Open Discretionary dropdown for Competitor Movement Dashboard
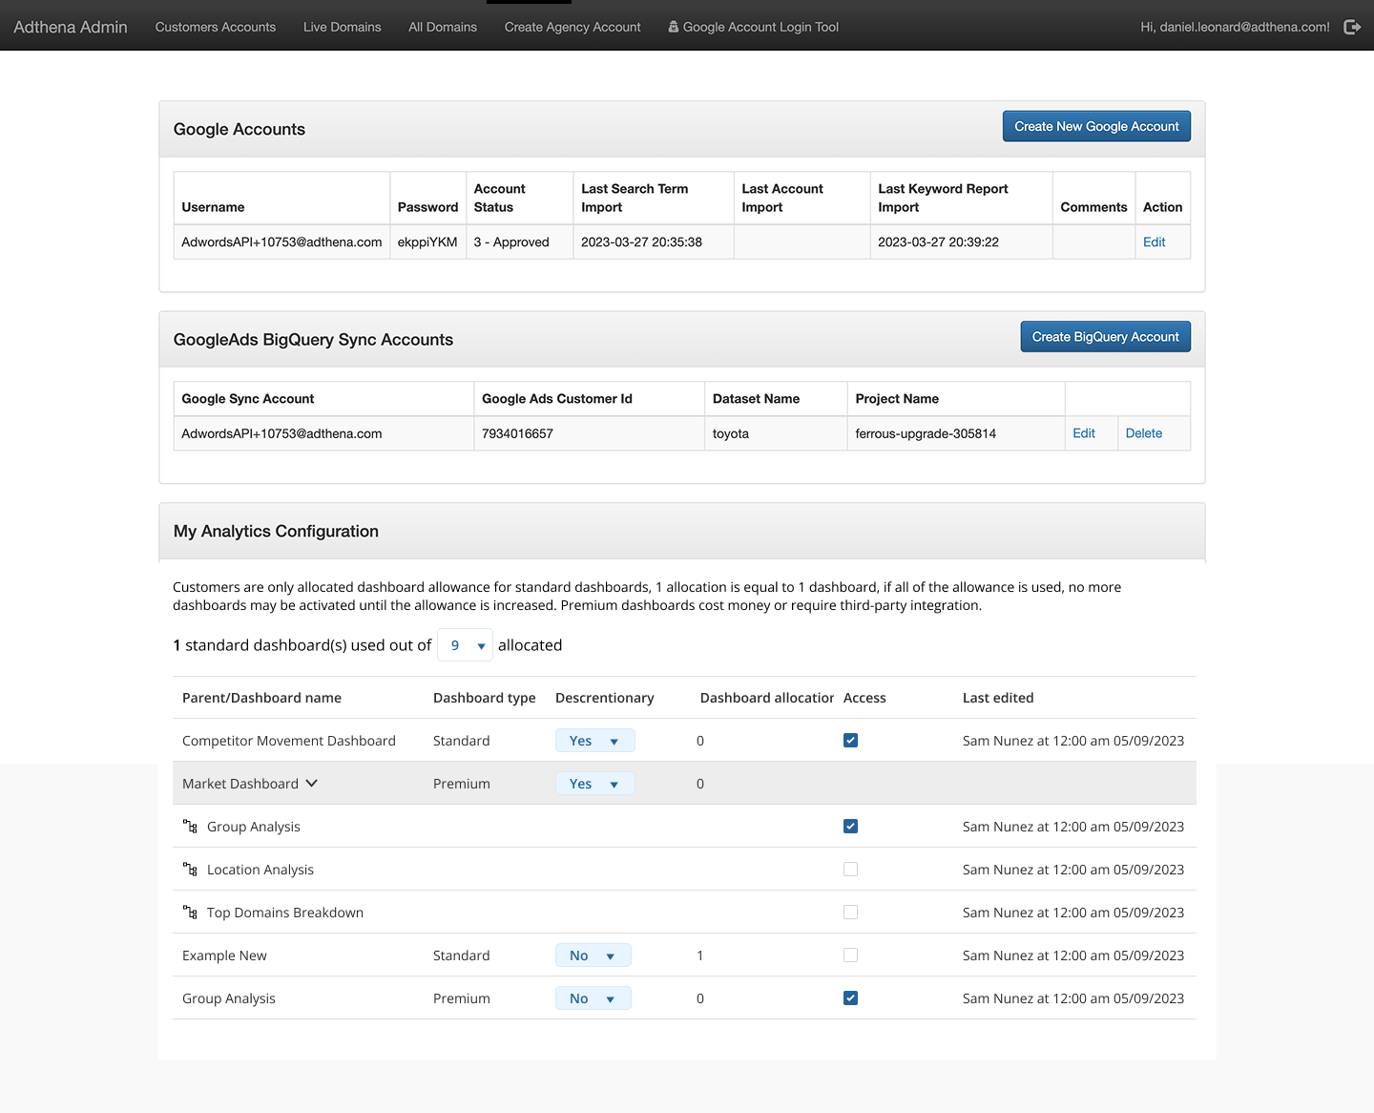The width and height of the screenshot is (1374, 1113). 594,741
